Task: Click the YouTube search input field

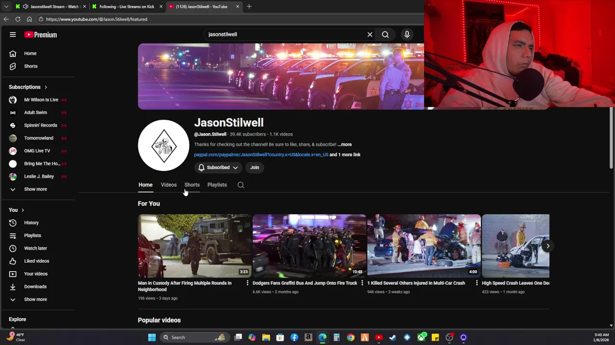Action: [285, 34]
